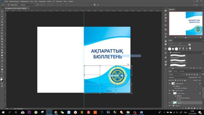This screenshot has height=115, width=204.
Task: Toggle visibility of Слой 2 копия layer
Action: click(x=170, y=93)
